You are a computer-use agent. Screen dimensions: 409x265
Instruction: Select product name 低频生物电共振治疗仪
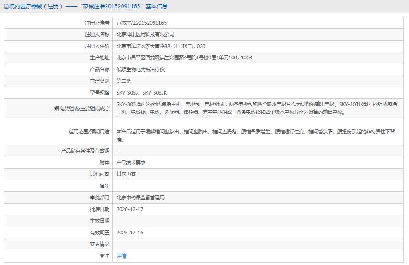[141, 69]
